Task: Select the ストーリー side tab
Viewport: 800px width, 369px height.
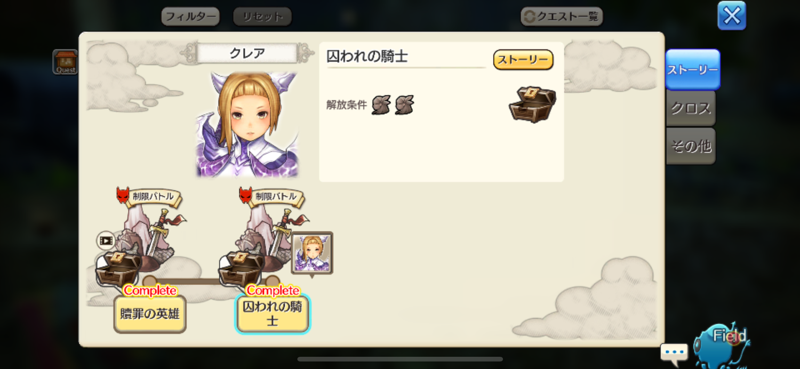Action: (693, 69)
